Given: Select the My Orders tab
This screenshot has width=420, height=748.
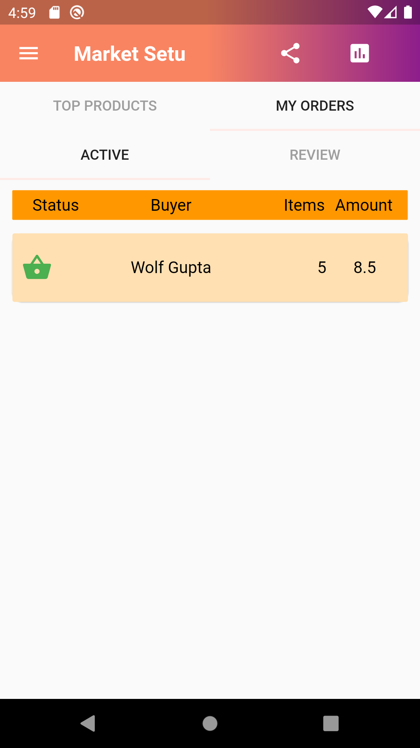Looking at the screenshot, I should pyautogui.click(x=315, y=106).
